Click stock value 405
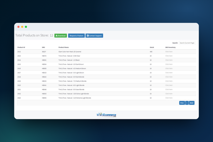The image size is (213, 142). pyautogui.click(x=151, y=52)
